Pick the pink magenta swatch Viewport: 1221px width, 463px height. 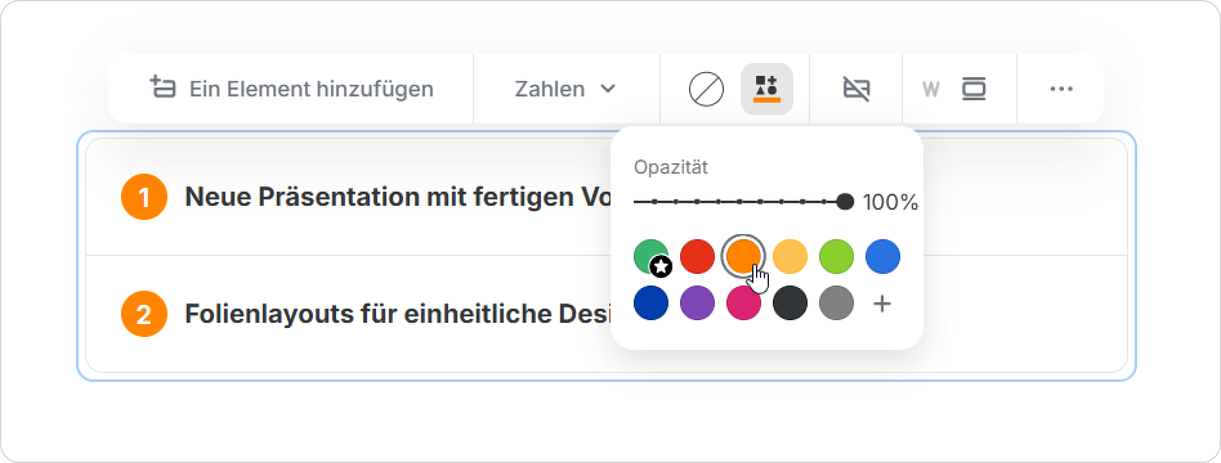pos(743,304)
